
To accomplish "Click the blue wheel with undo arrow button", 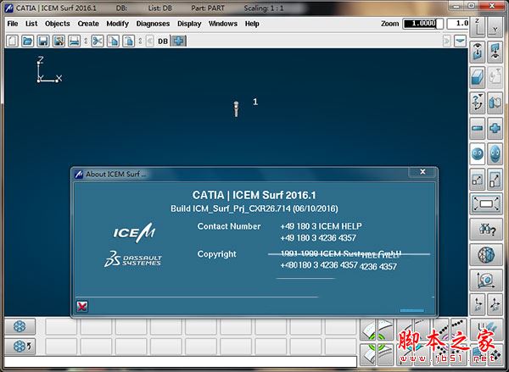I will (20, 347).
